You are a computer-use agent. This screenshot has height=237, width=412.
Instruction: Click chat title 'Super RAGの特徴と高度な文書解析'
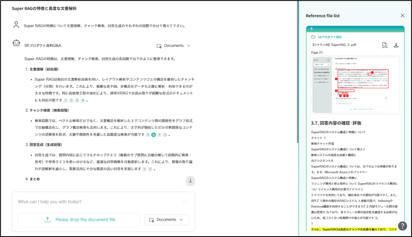pyautogui.click(x=44, y=8)
